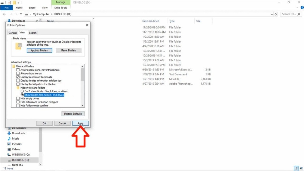This screenshot has width=304, height=171.
Task: Apply the folder view settings
Action: click(80, 123)
